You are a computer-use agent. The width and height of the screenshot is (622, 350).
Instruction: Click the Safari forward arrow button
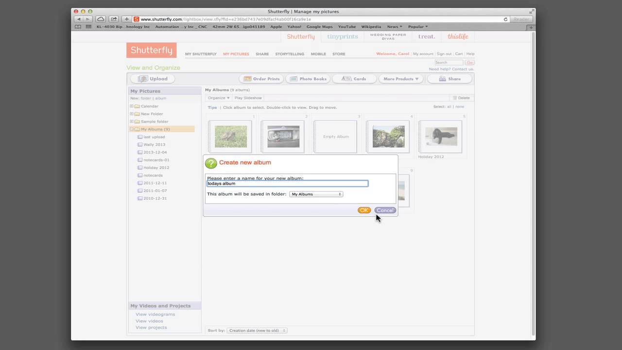tap(87, 19)
